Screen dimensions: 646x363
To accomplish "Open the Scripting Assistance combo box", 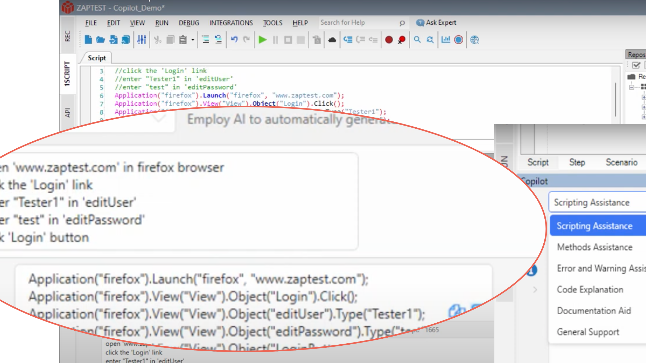I will pos(596,202).
